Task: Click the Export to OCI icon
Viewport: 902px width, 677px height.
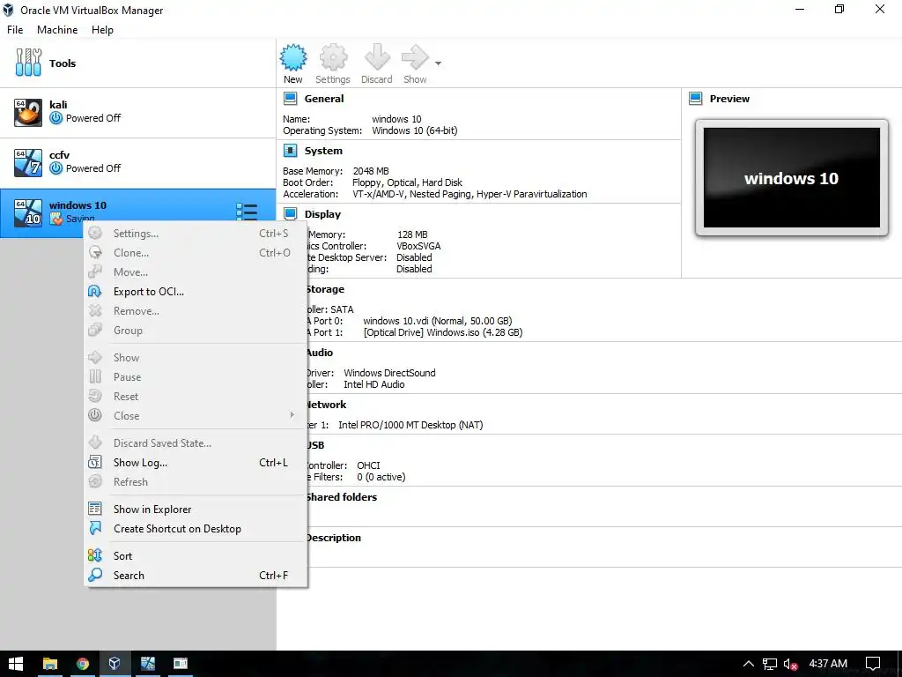Action: [x=95, y=291]
